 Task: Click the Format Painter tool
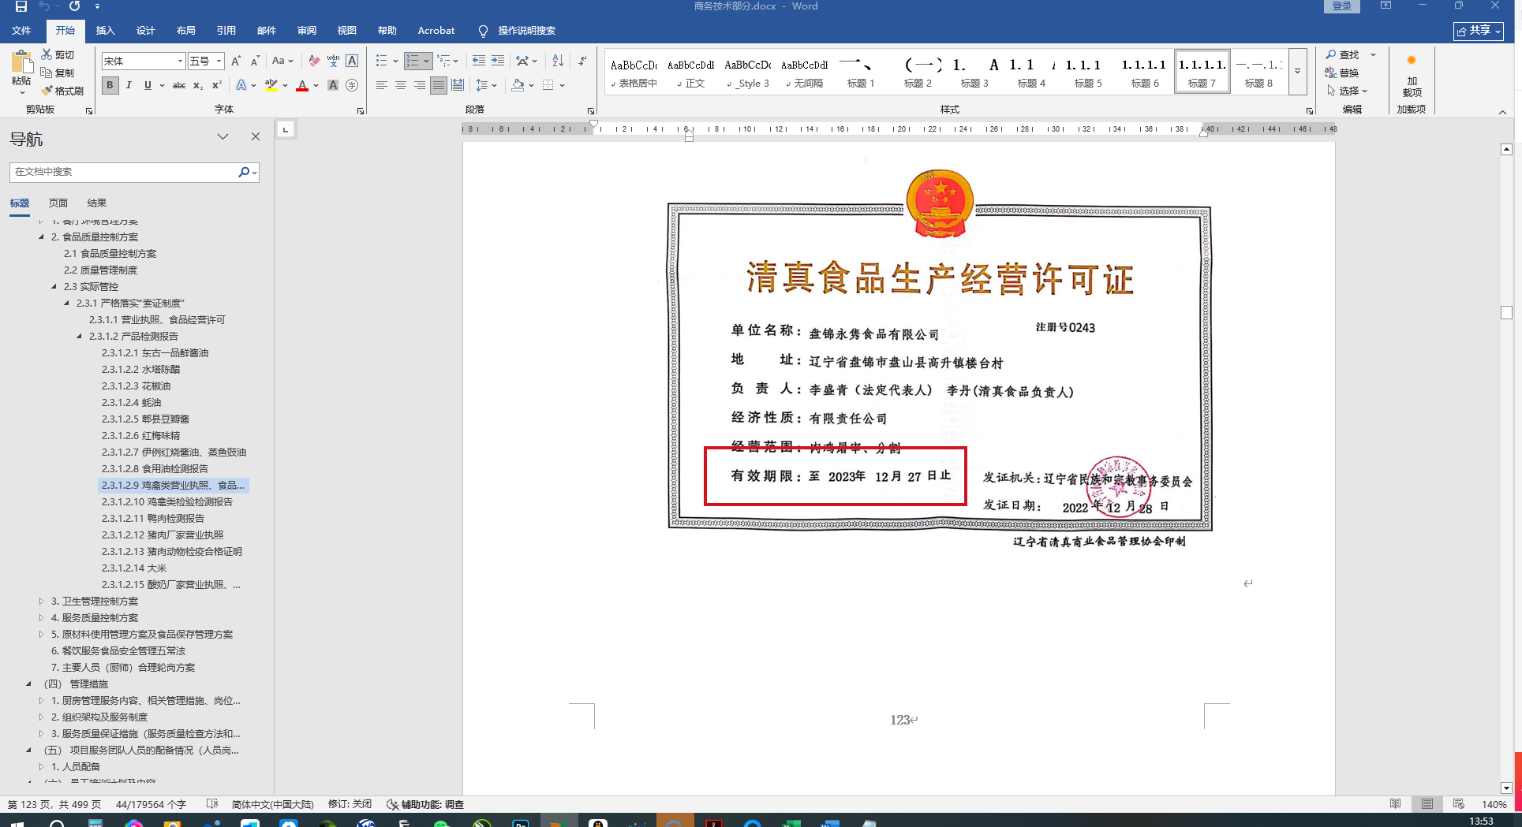click(x=62, y=91)
